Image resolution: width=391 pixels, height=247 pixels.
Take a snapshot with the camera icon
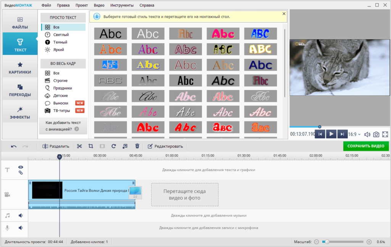(376, 135)
